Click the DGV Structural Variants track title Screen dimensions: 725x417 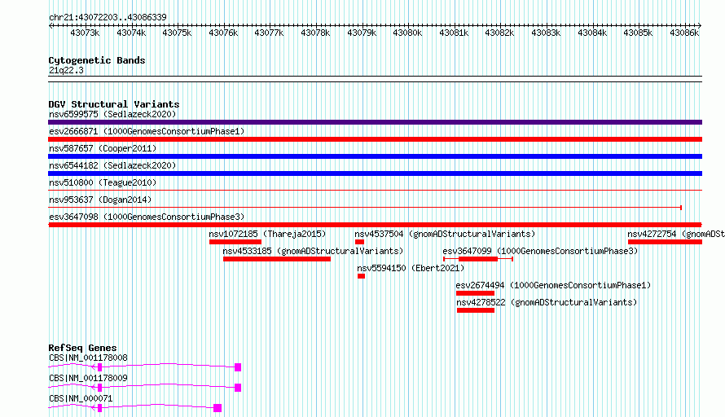coord(114,104)
